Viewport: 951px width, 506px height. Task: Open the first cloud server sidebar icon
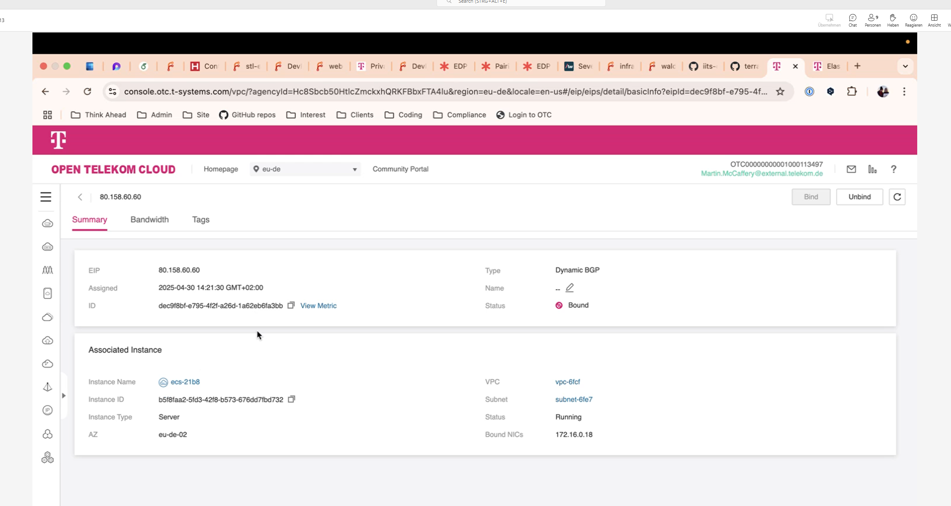coord(47,223)
